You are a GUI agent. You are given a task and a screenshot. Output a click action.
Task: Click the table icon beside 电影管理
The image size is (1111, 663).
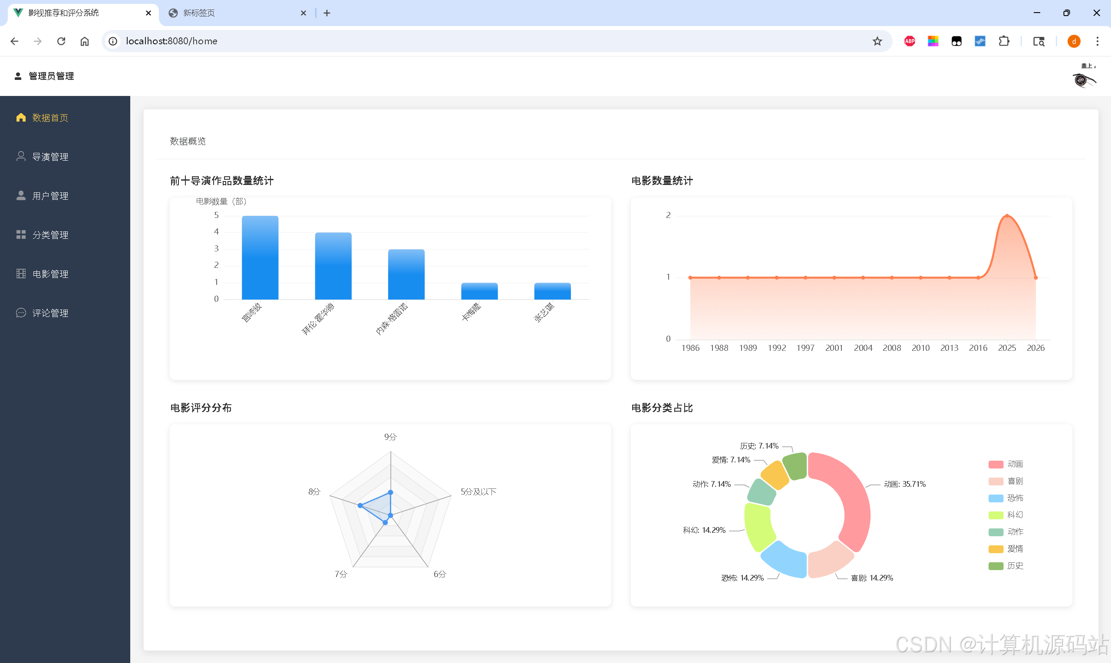20,274
